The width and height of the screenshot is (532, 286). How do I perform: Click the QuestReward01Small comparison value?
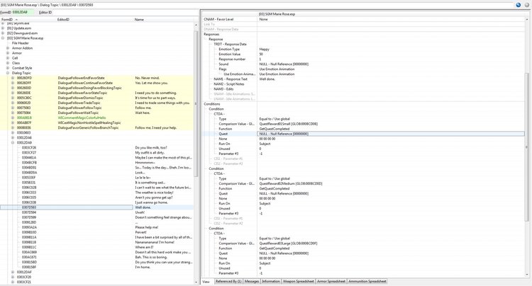tap(289, 124)
